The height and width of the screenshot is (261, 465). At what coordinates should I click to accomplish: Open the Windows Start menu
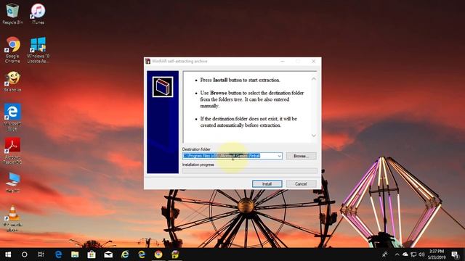pos(8,254)
